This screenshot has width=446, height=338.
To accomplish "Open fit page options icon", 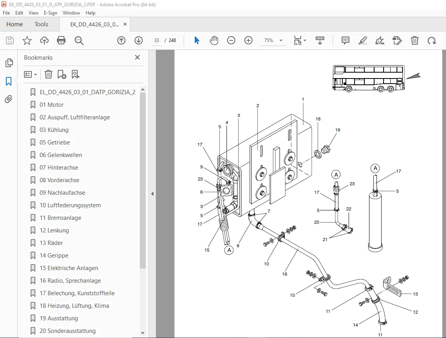I will (300, 40).
